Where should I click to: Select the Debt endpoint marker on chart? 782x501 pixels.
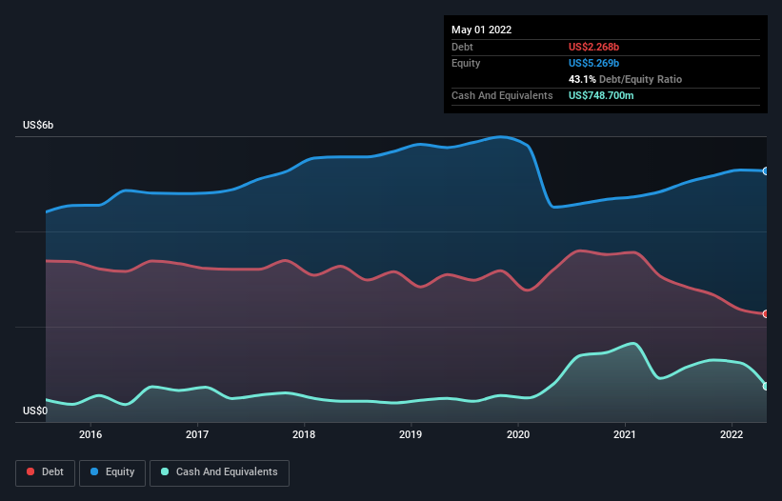tap(766, 314)
